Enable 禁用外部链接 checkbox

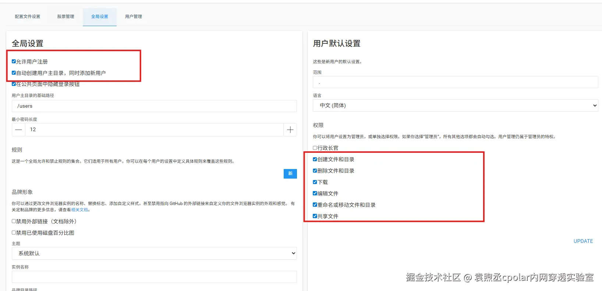pos(14,221)
